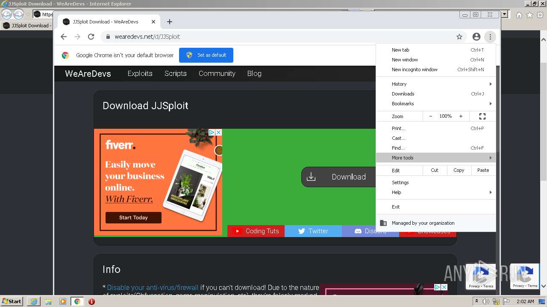
Task: Zoom out with minus button
Action: [x=431, y=116]
